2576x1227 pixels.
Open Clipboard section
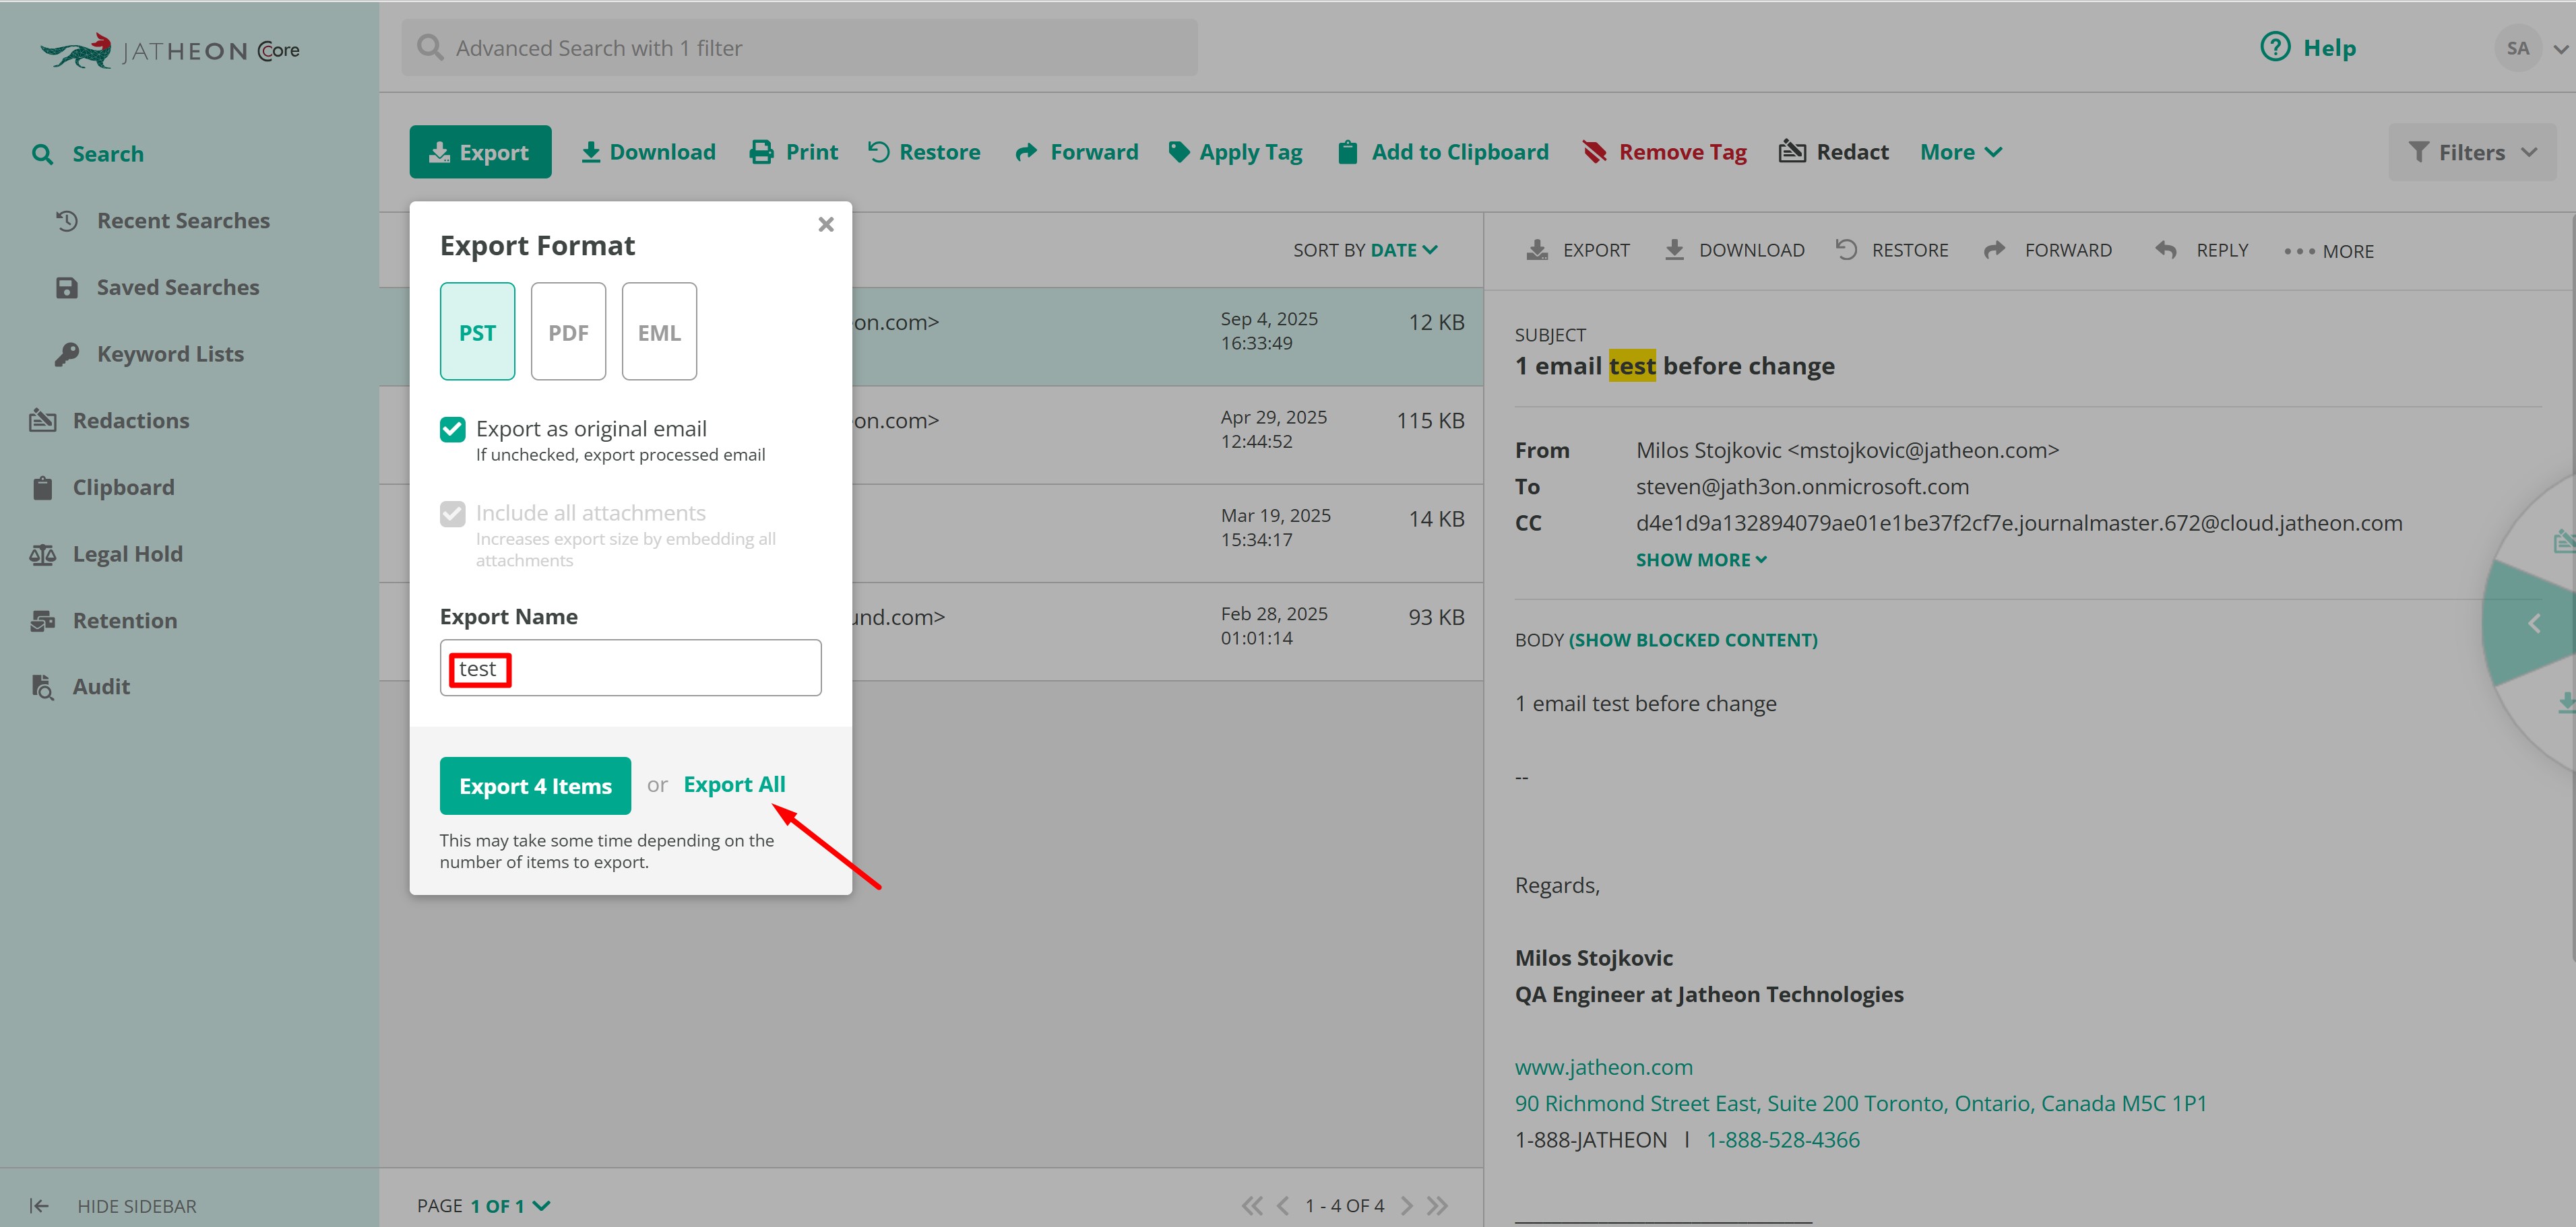tap(103, 488)
